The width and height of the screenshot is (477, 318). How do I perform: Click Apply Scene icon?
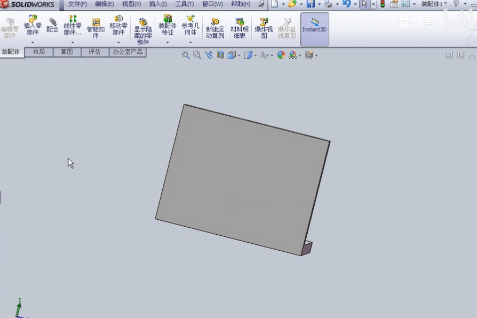(x=293, y=55)
